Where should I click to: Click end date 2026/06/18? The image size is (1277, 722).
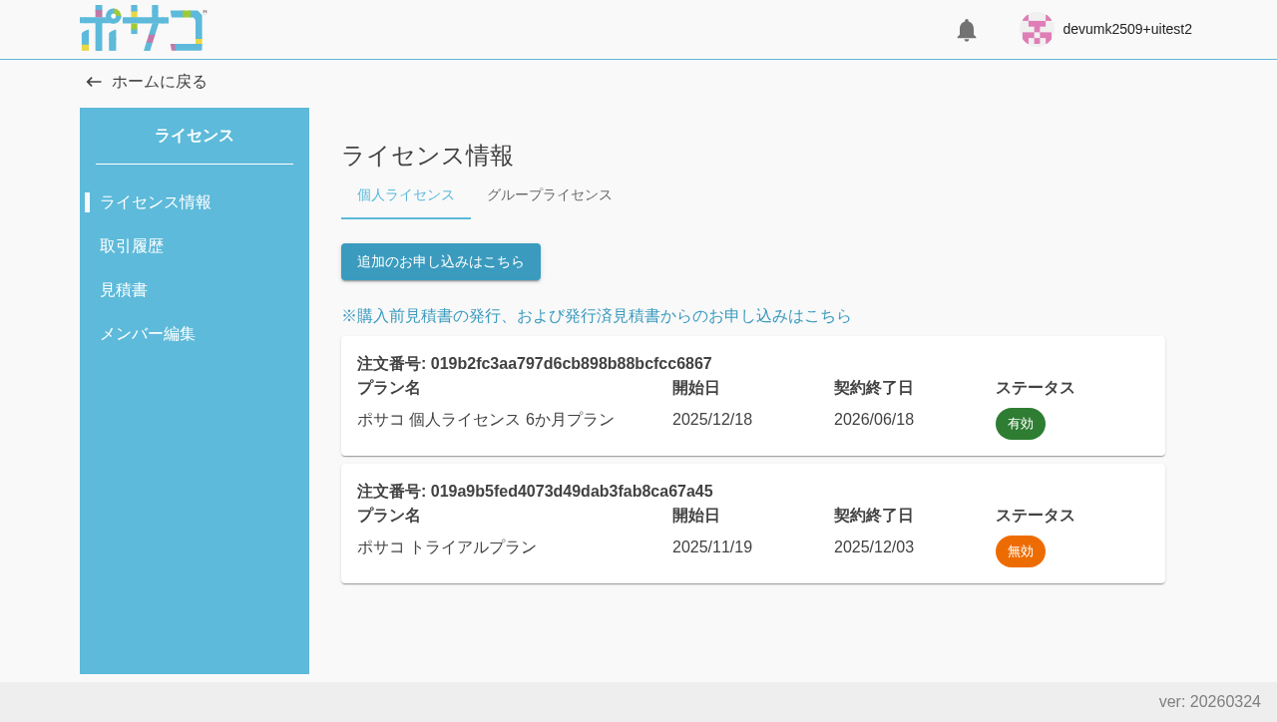[x=874, y=420]
